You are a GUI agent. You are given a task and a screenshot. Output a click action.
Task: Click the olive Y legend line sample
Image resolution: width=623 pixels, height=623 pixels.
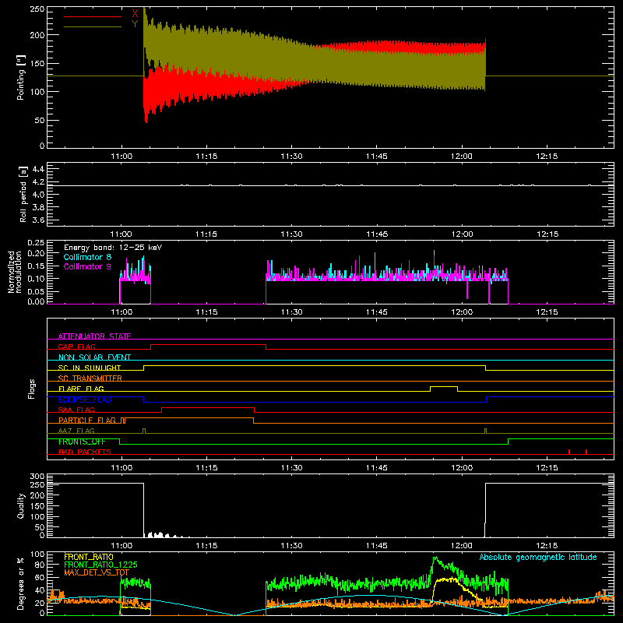pyautogui.click(x=93, y=27)
